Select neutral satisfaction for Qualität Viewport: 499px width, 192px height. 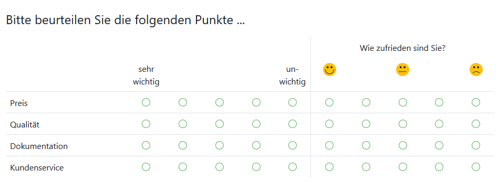(402, 124)
